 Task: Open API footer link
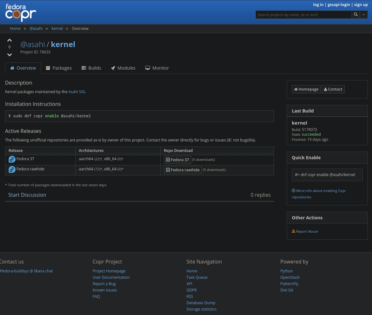click(x=189, y=284)
